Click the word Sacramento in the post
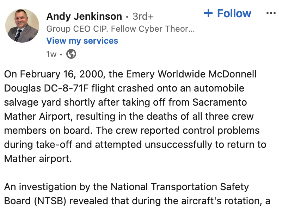Screen dimensions: 282x207 [x=220, y=102]
